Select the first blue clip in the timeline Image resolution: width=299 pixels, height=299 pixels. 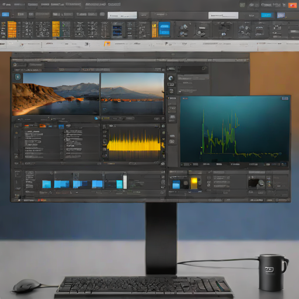[x=47, y=184]
